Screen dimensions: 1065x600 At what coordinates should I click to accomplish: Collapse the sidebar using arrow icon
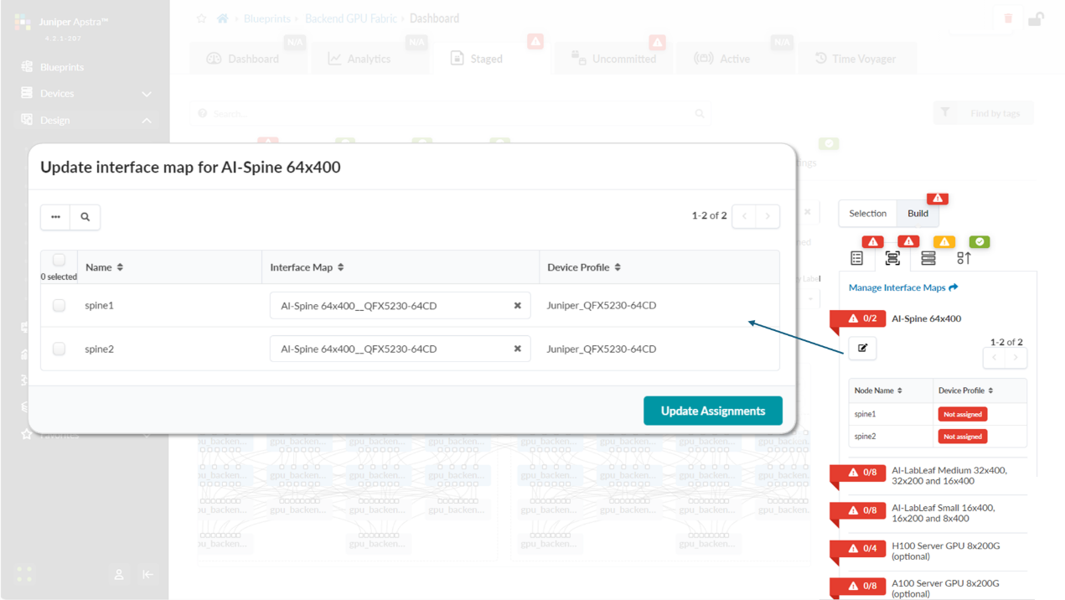(147, 574)
